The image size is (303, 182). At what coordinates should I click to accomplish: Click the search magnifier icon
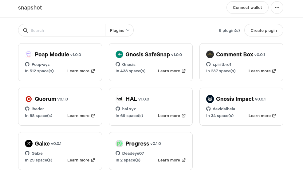pos(26,30)
